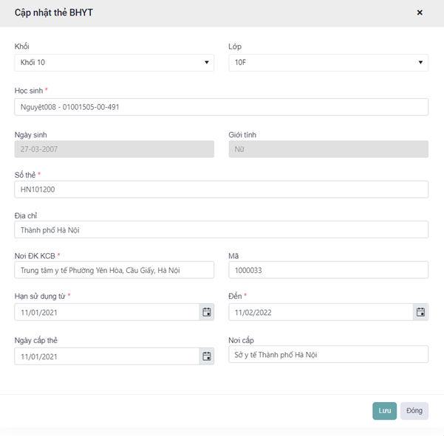This screenshot has height=436, width=444.
Task: Select the Địa chỉ address field
Action: point(222,230)
